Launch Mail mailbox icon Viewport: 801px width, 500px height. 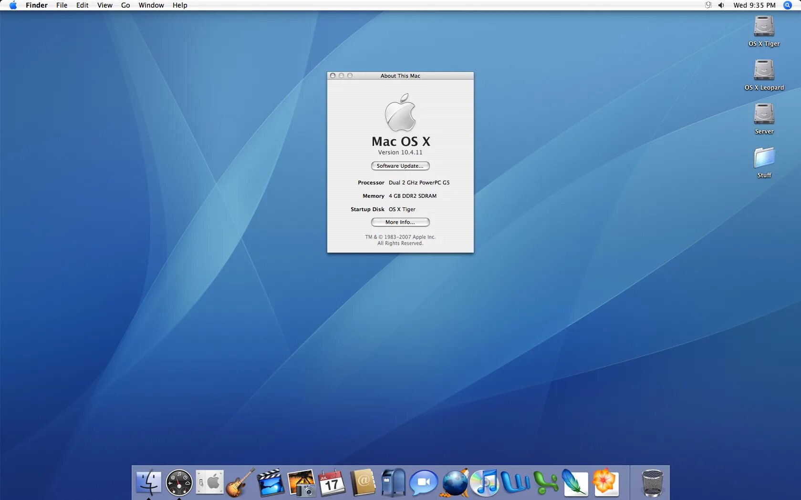tap(394, 482)
